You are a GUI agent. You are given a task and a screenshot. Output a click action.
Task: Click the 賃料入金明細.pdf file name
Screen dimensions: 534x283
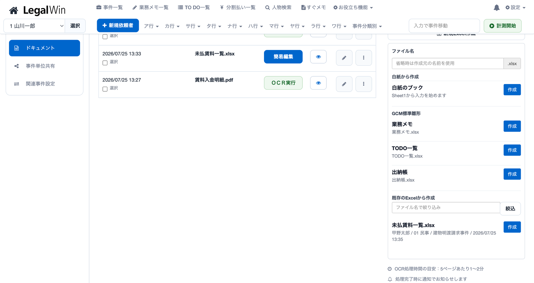pos(214,80)
